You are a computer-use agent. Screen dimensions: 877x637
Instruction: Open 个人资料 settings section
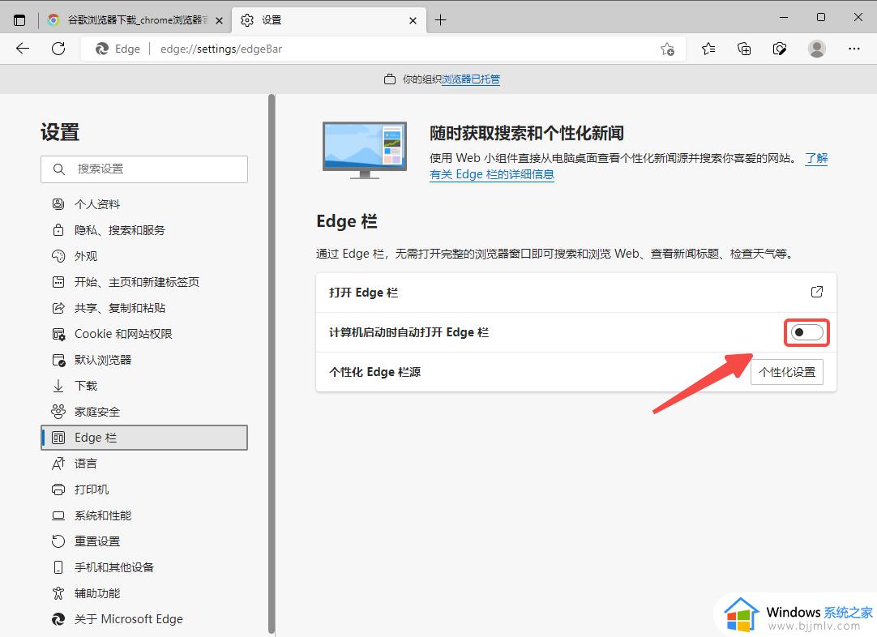pos(144,204)
